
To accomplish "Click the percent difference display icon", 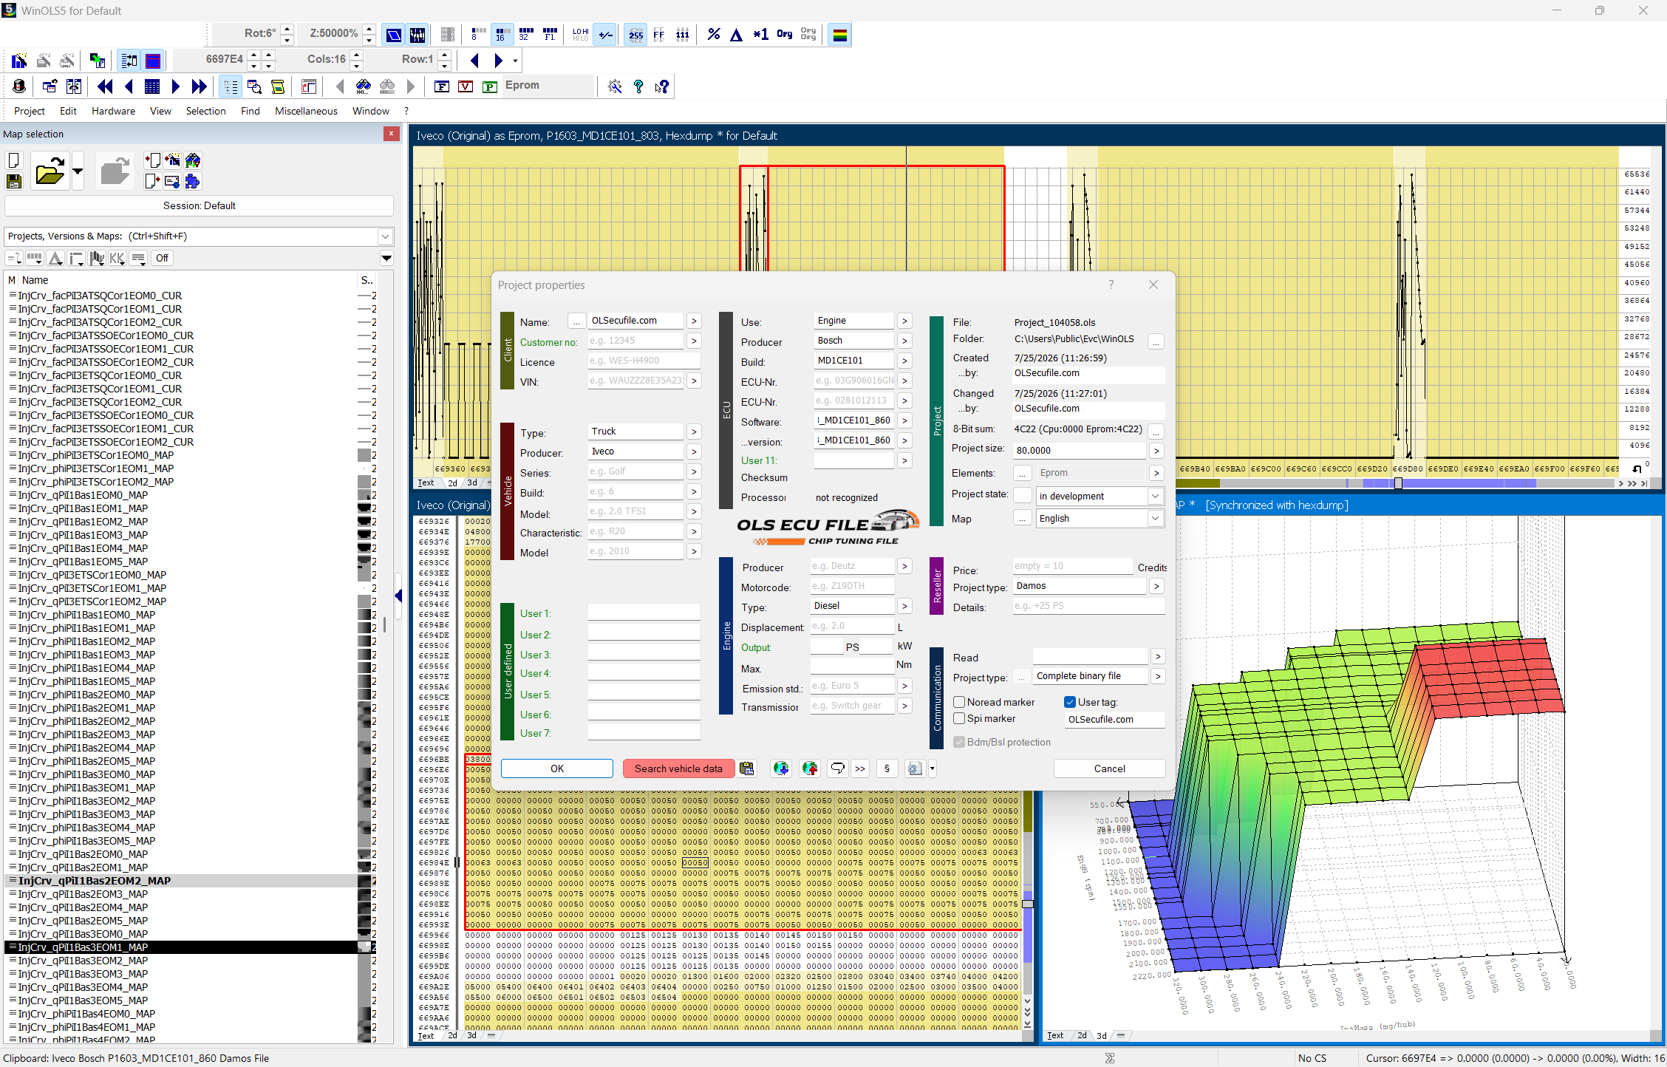I will coord(713,34).
